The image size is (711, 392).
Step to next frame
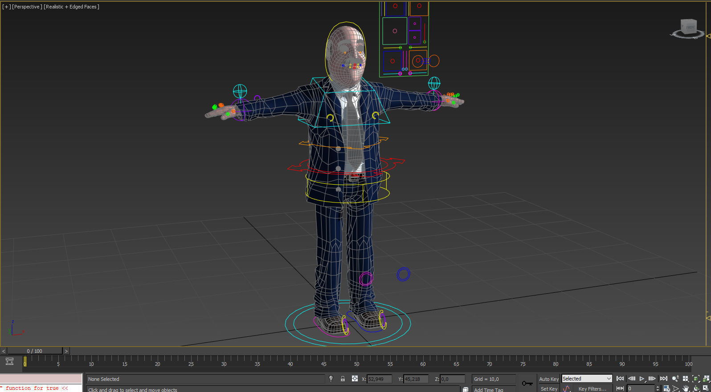pos(652,379)
